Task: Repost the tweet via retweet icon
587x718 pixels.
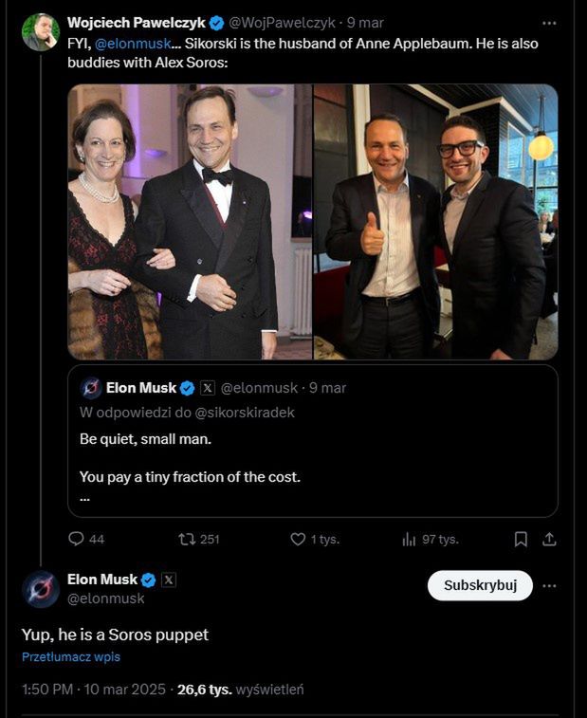Action: (x=187, y=539)
